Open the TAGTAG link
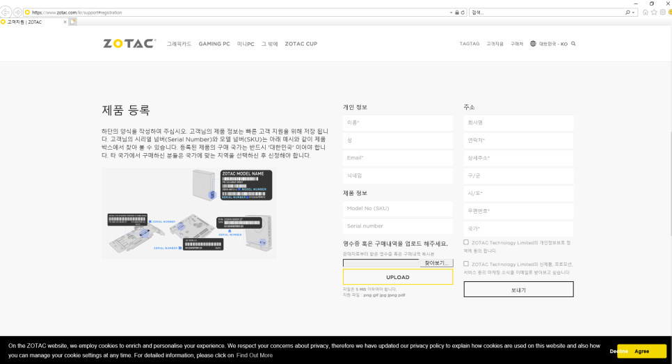Viewport: 672px width, 364px height. [470, 44]
